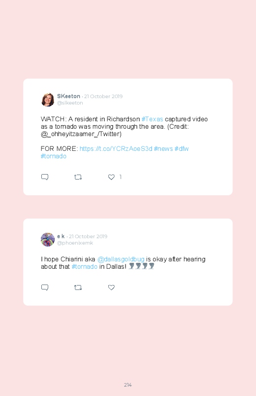
Task: Click the @phoenixemk handle
Action: pyautogui.click(x=75, y=243)
